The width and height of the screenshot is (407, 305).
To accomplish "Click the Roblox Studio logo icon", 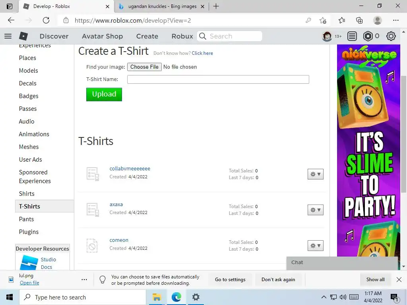I will tap(29, 263).
